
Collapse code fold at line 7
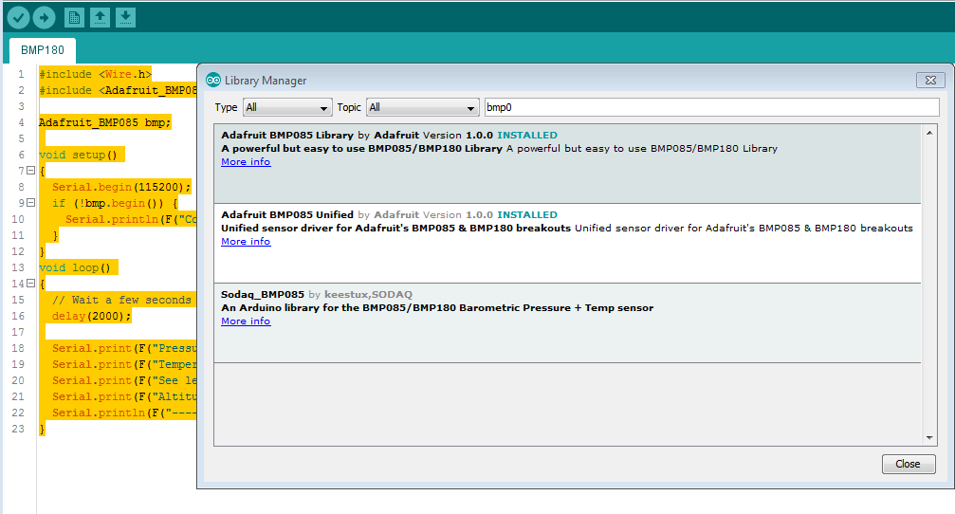click(x=30, y=171)
